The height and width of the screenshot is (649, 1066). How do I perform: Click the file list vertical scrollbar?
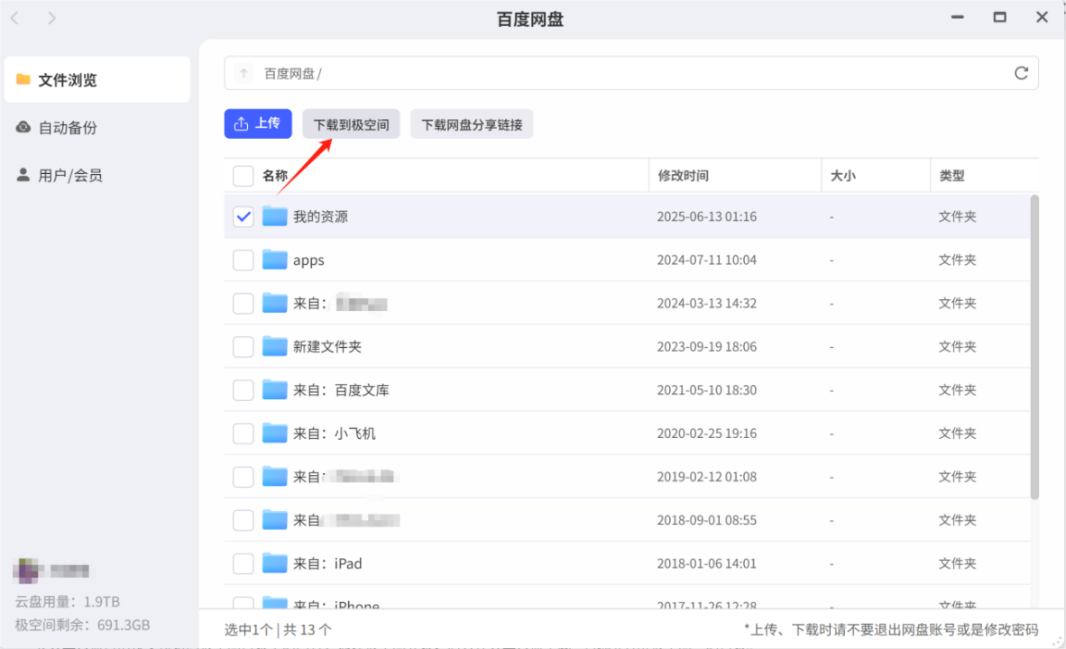[x=1034, y=347]
